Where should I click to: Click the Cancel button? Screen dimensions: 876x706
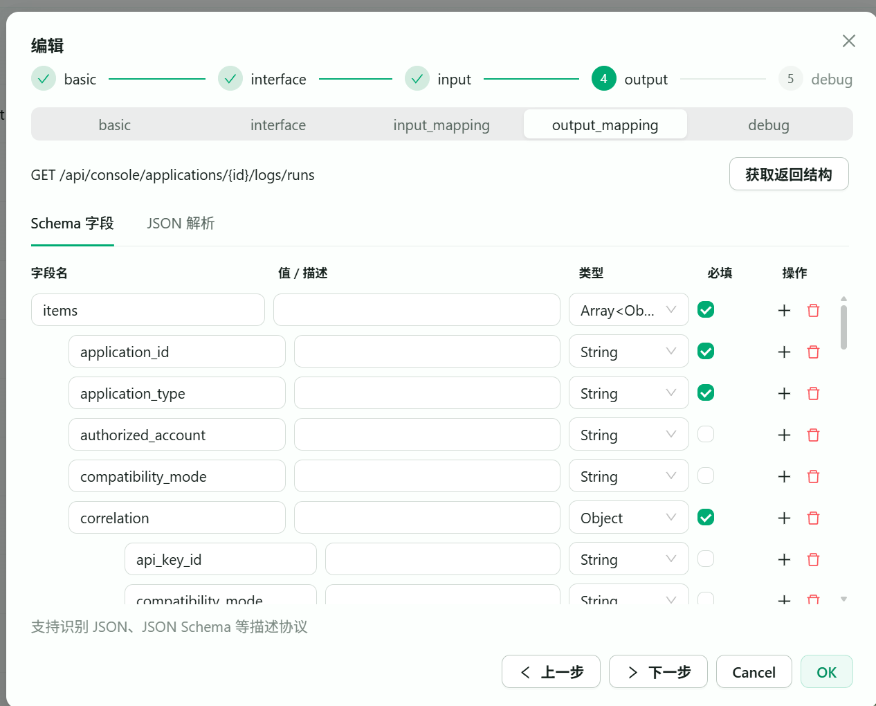point(754,671)
